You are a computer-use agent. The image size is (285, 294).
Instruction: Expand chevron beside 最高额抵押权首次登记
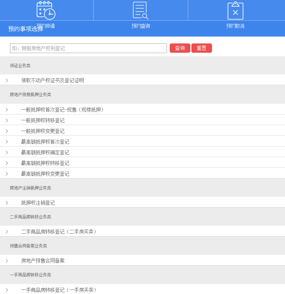pos(7,142)
